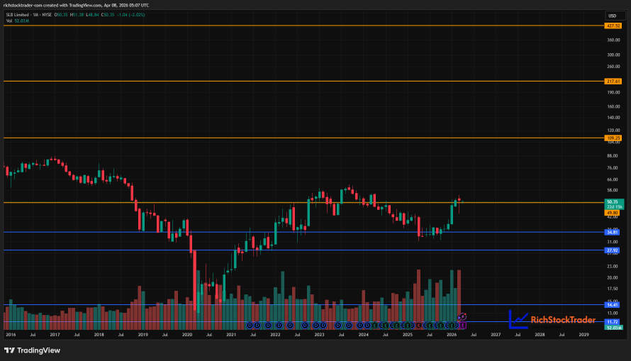
Task: Click the SLB Limited symbol title
Action: [x=18, y=15]
